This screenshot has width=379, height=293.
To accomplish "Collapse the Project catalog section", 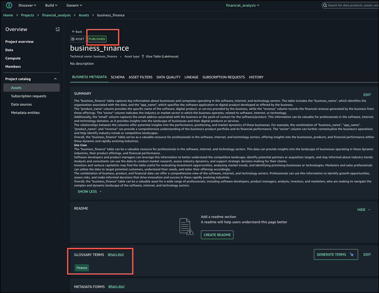I will 55,79.
